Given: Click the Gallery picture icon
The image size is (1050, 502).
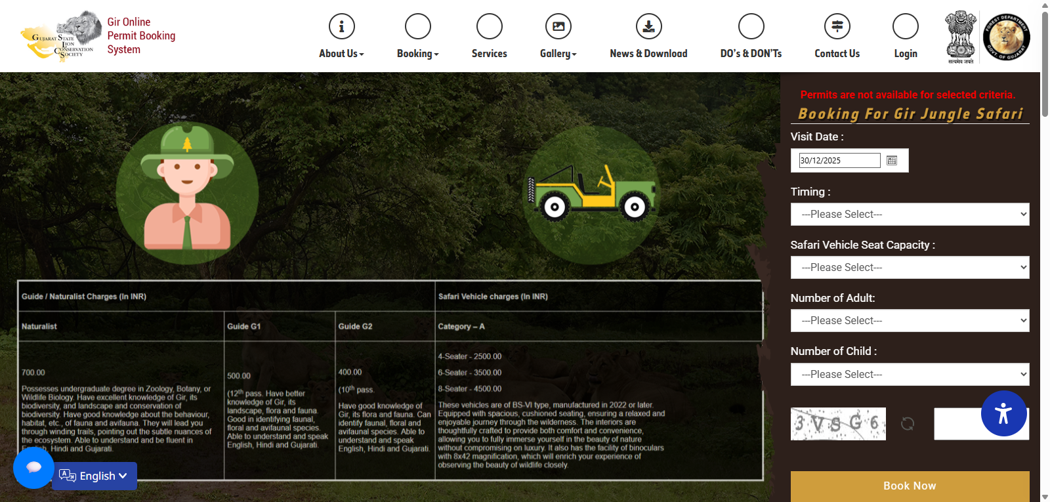Looking at the screenshot, I should tap(558, 27).
